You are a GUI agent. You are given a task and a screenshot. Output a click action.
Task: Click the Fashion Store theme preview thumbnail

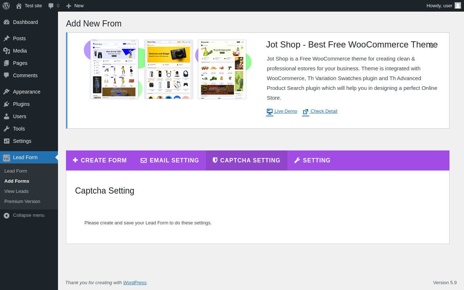tap(114, 69)
